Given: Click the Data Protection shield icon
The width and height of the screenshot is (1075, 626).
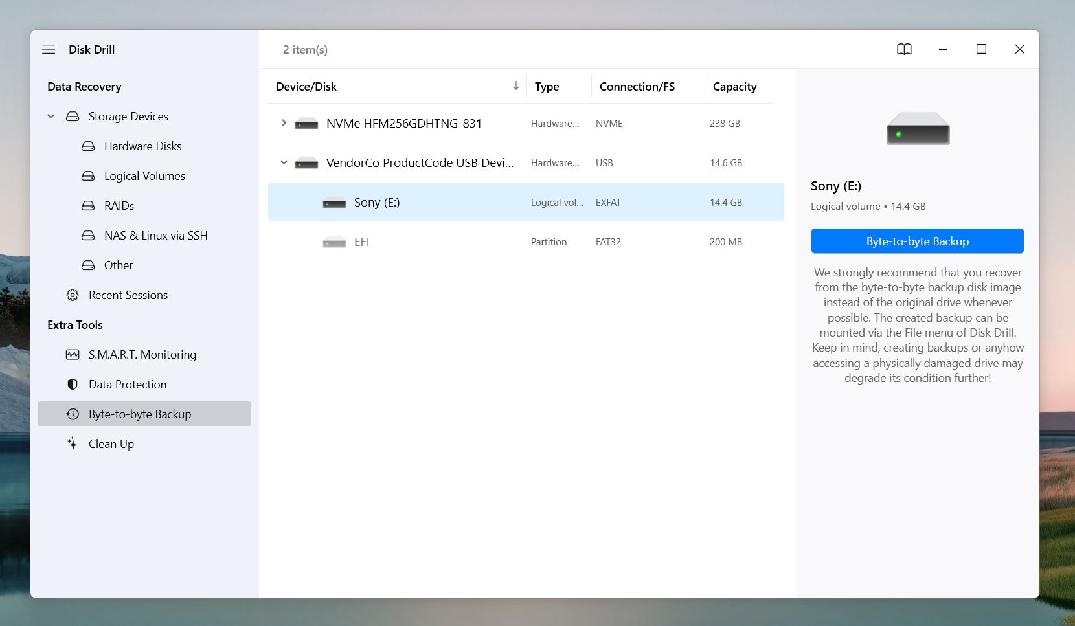Looking at the screenshot, I should [73, 385].
